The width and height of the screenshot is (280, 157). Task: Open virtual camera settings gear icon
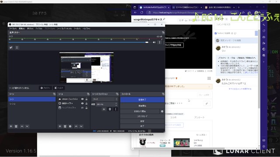(x=162, y=111)
